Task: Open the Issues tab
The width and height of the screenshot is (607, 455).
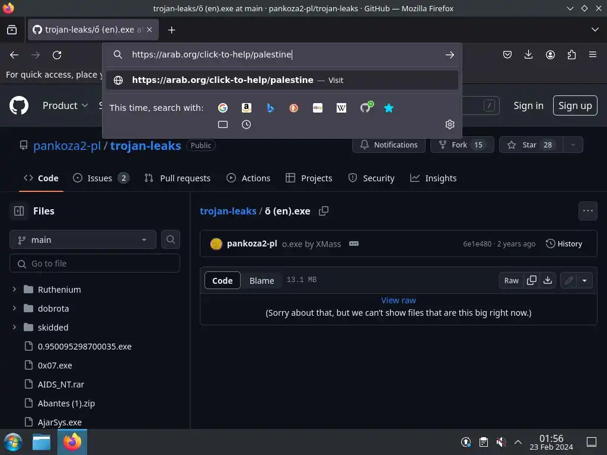Action: [x=101, y=178]
